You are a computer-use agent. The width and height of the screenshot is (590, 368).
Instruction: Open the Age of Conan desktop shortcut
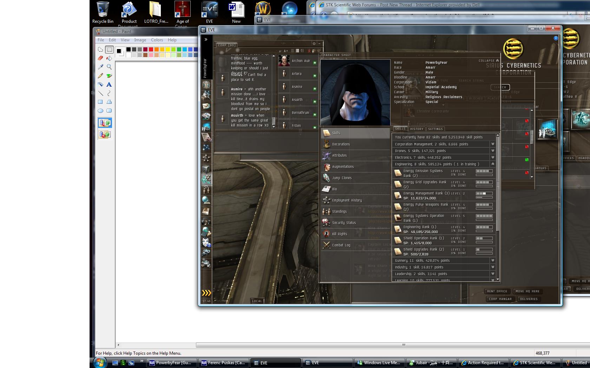(183, 13)
